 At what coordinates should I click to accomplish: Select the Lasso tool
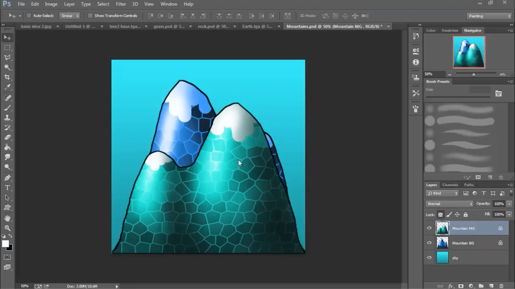point(7,57)
